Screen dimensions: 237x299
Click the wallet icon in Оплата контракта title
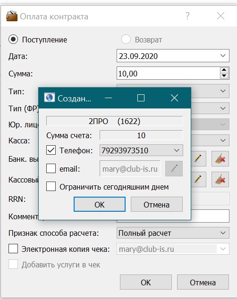[x=12, y=16]
